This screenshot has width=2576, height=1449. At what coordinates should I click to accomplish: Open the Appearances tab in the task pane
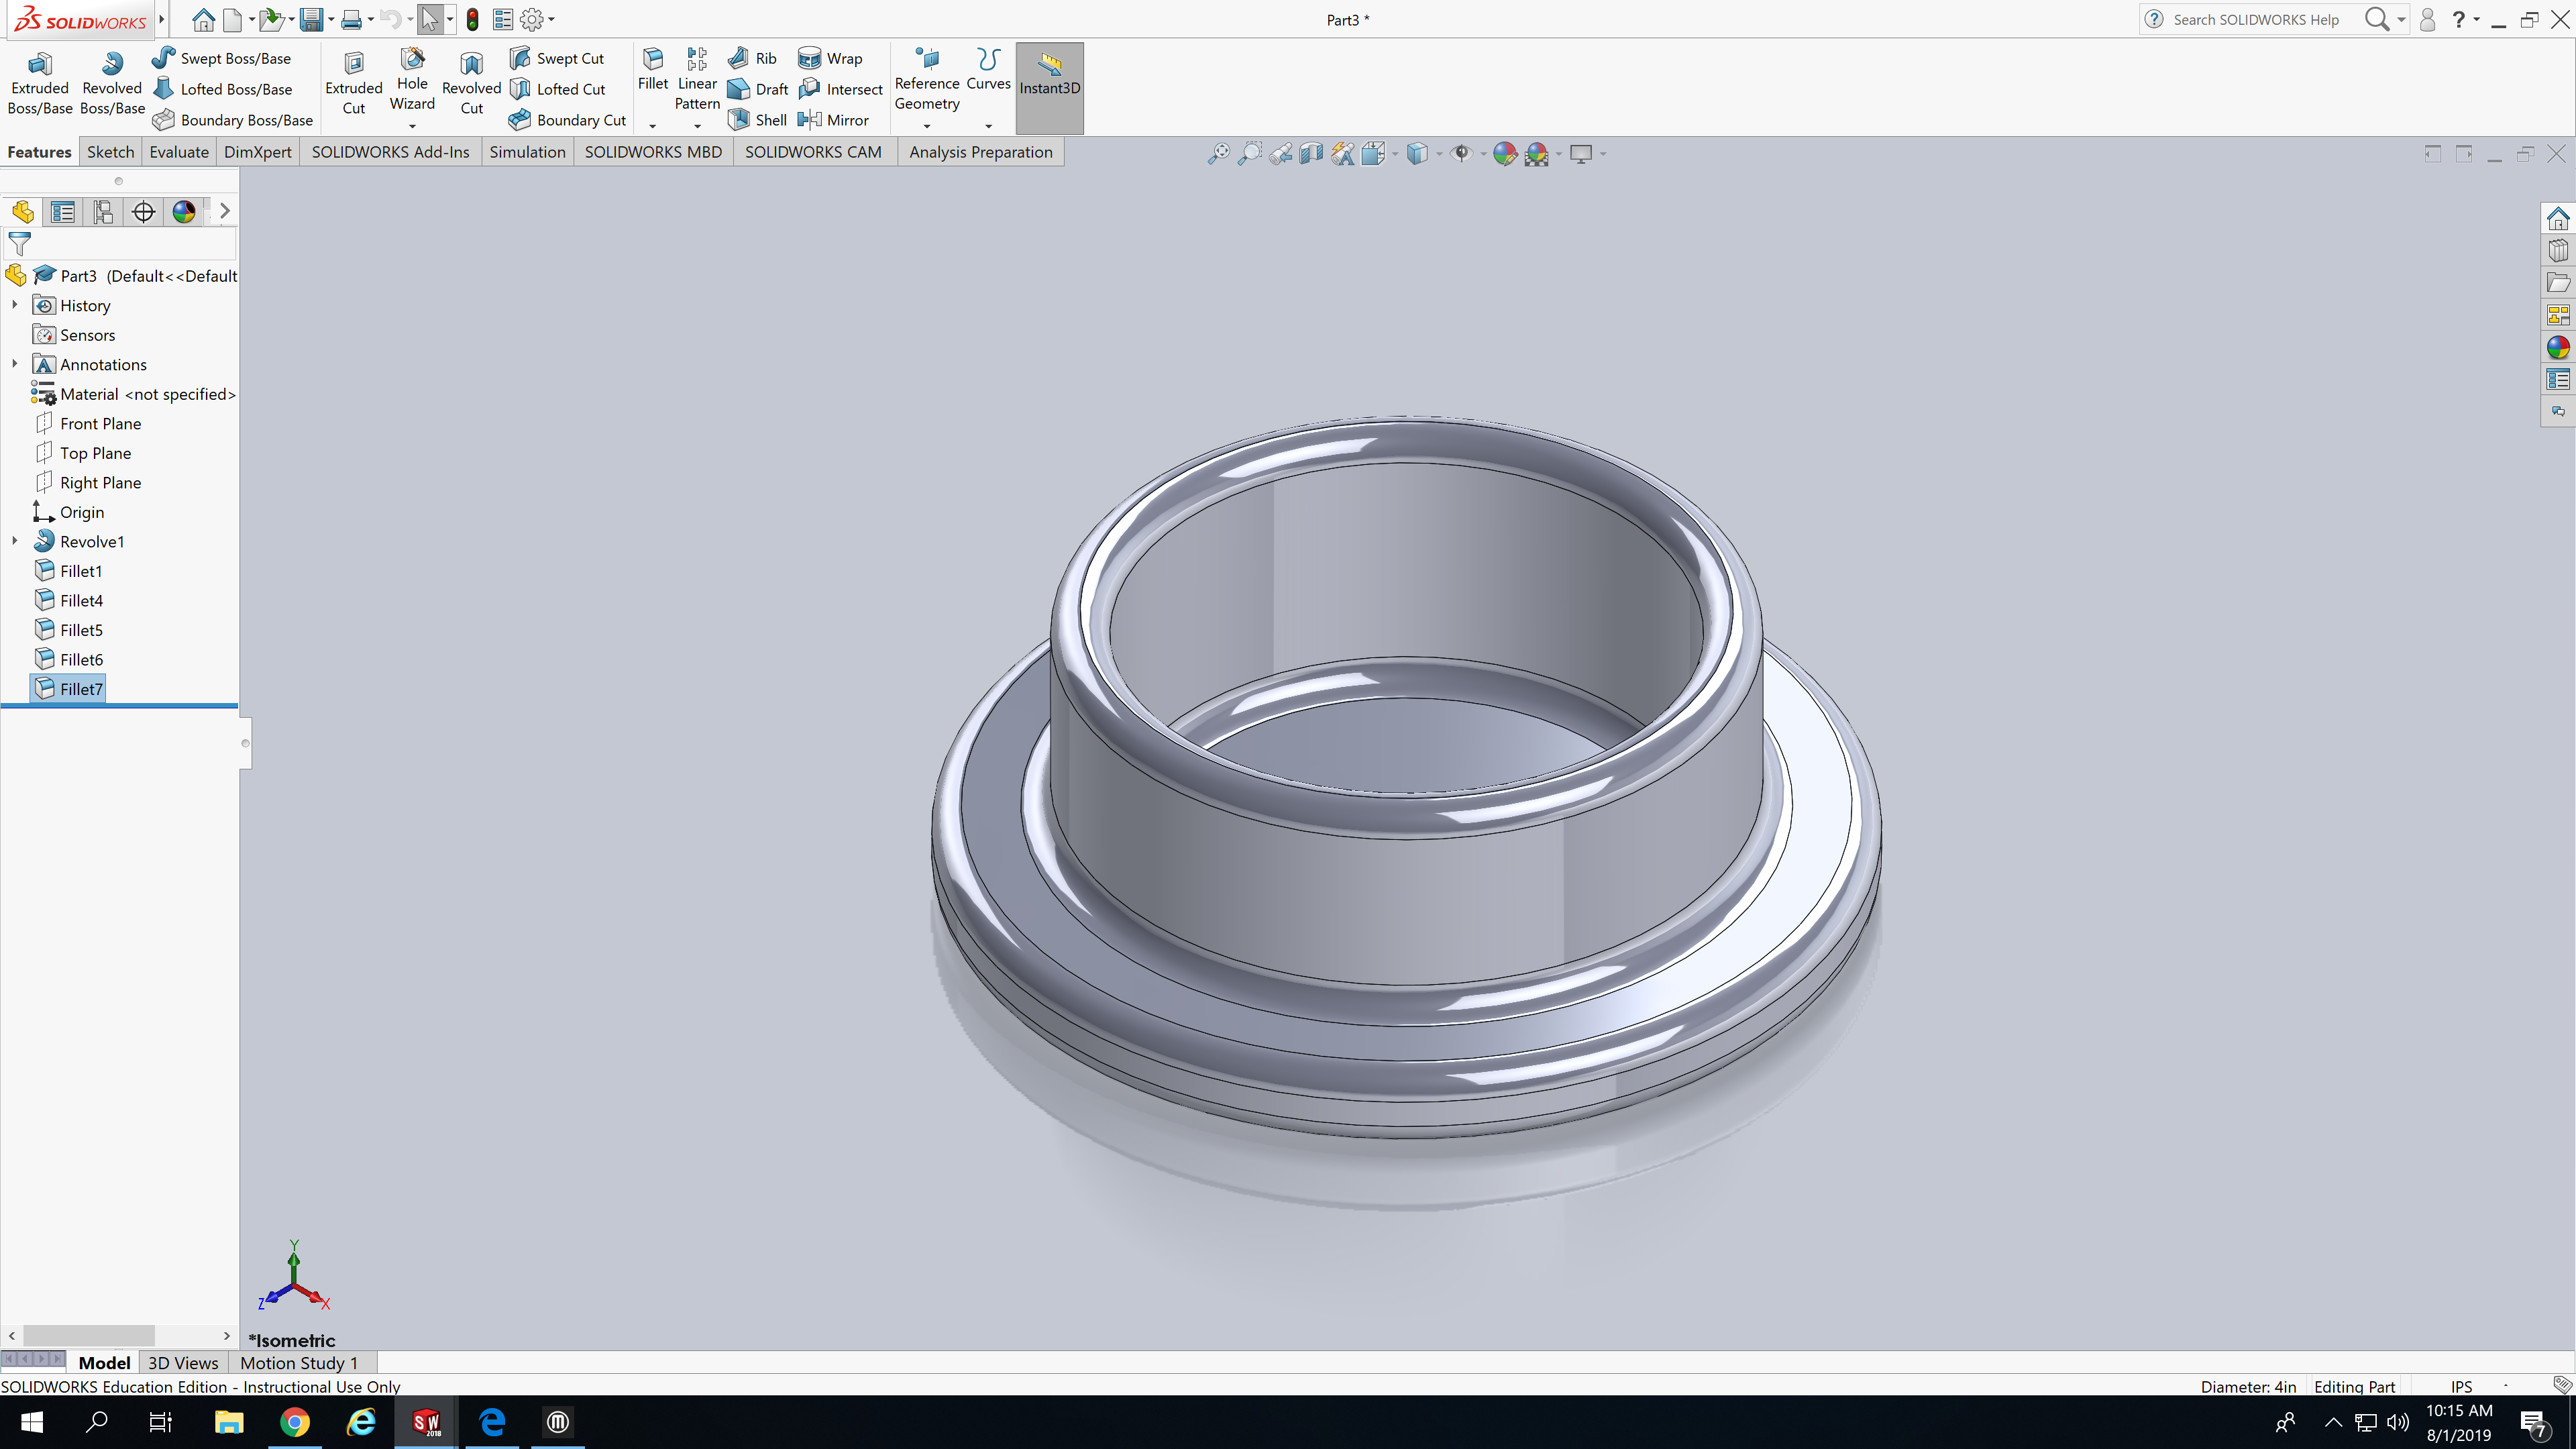coord(2557,347)
